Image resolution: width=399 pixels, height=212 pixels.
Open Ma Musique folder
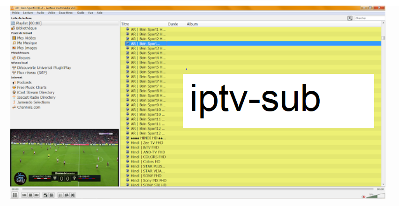pyautogui.click(x=25, y=43)
